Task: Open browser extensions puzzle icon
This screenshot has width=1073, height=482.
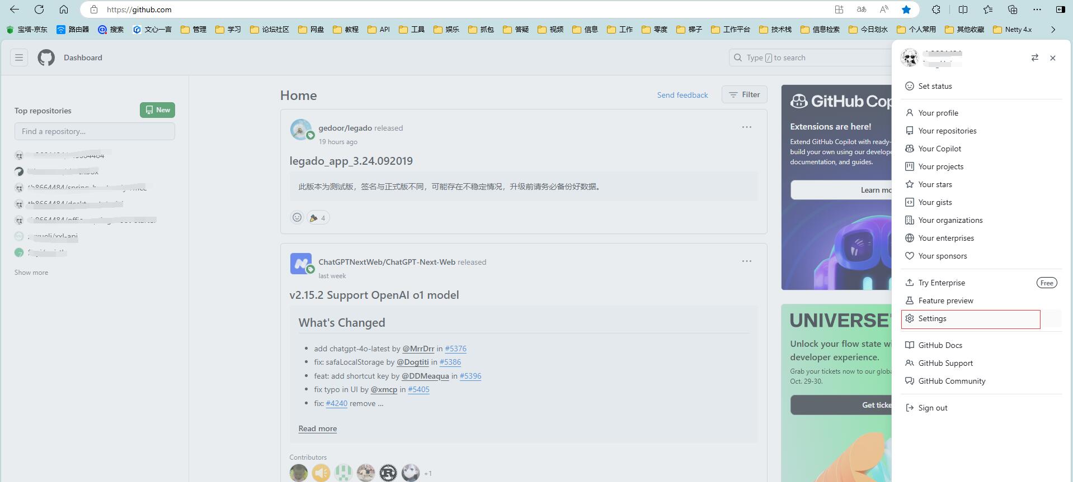Action: pyautogui.click(x=936, y=9)
